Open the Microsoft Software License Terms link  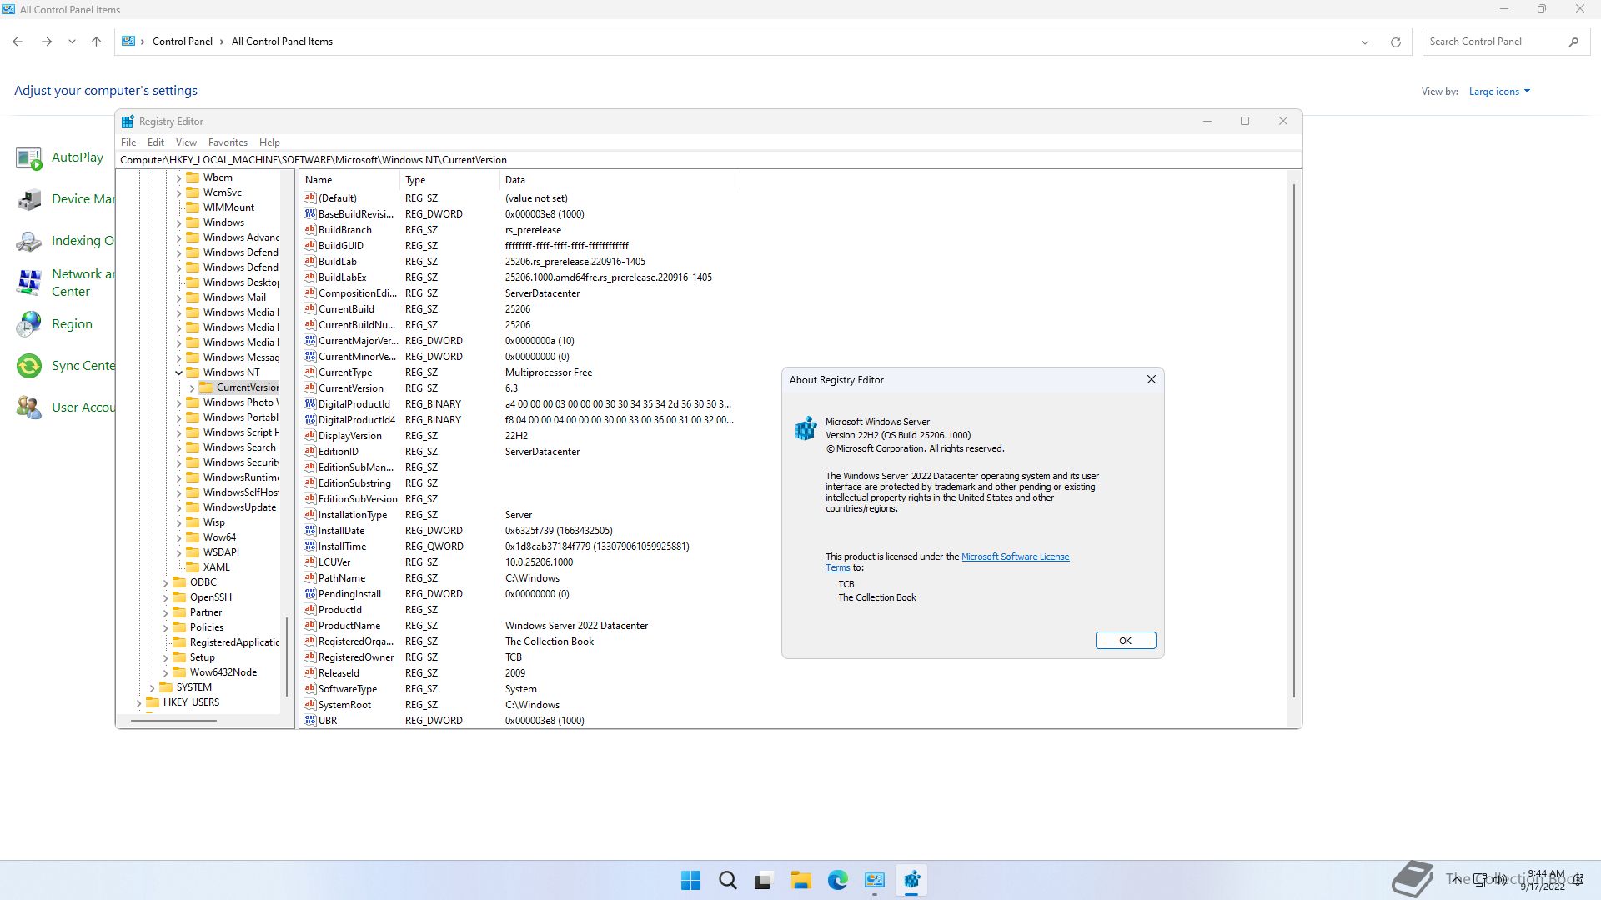1015,557
